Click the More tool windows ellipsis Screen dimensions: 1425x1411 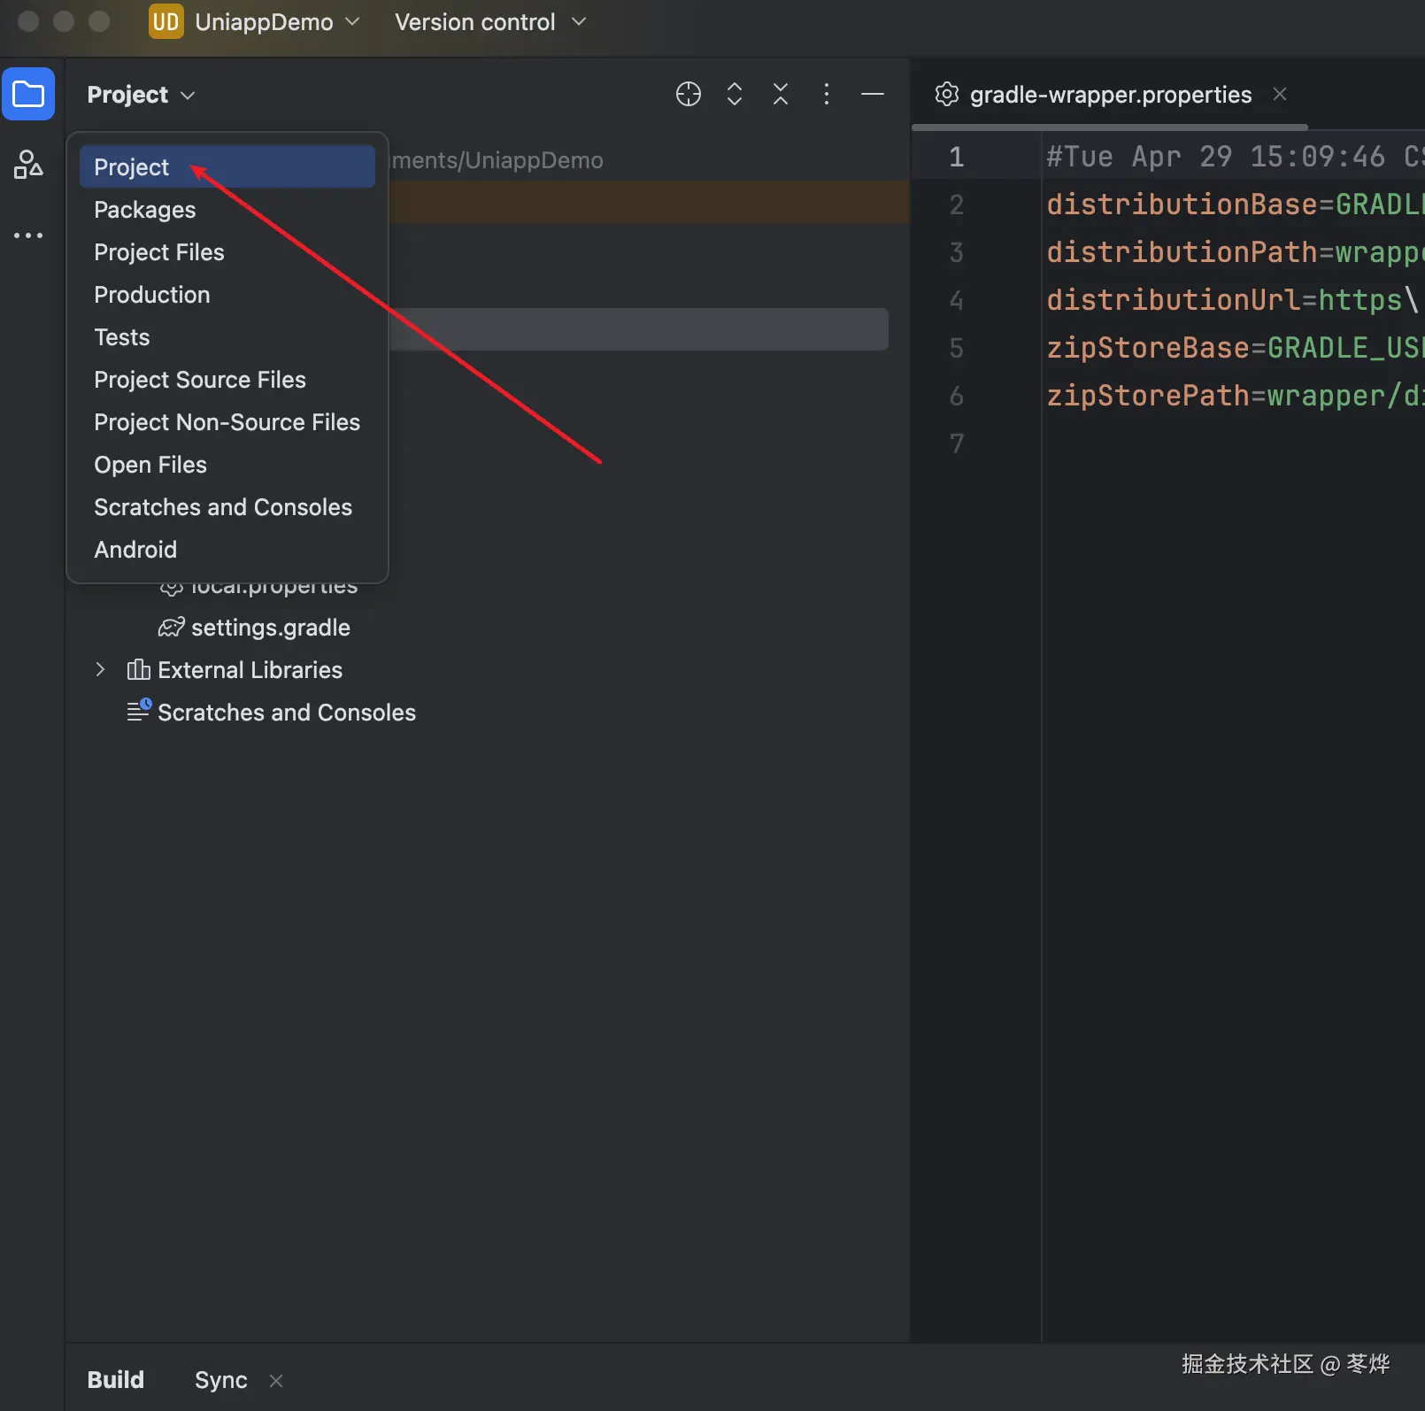pyautogui.click(x=28, y=235)
